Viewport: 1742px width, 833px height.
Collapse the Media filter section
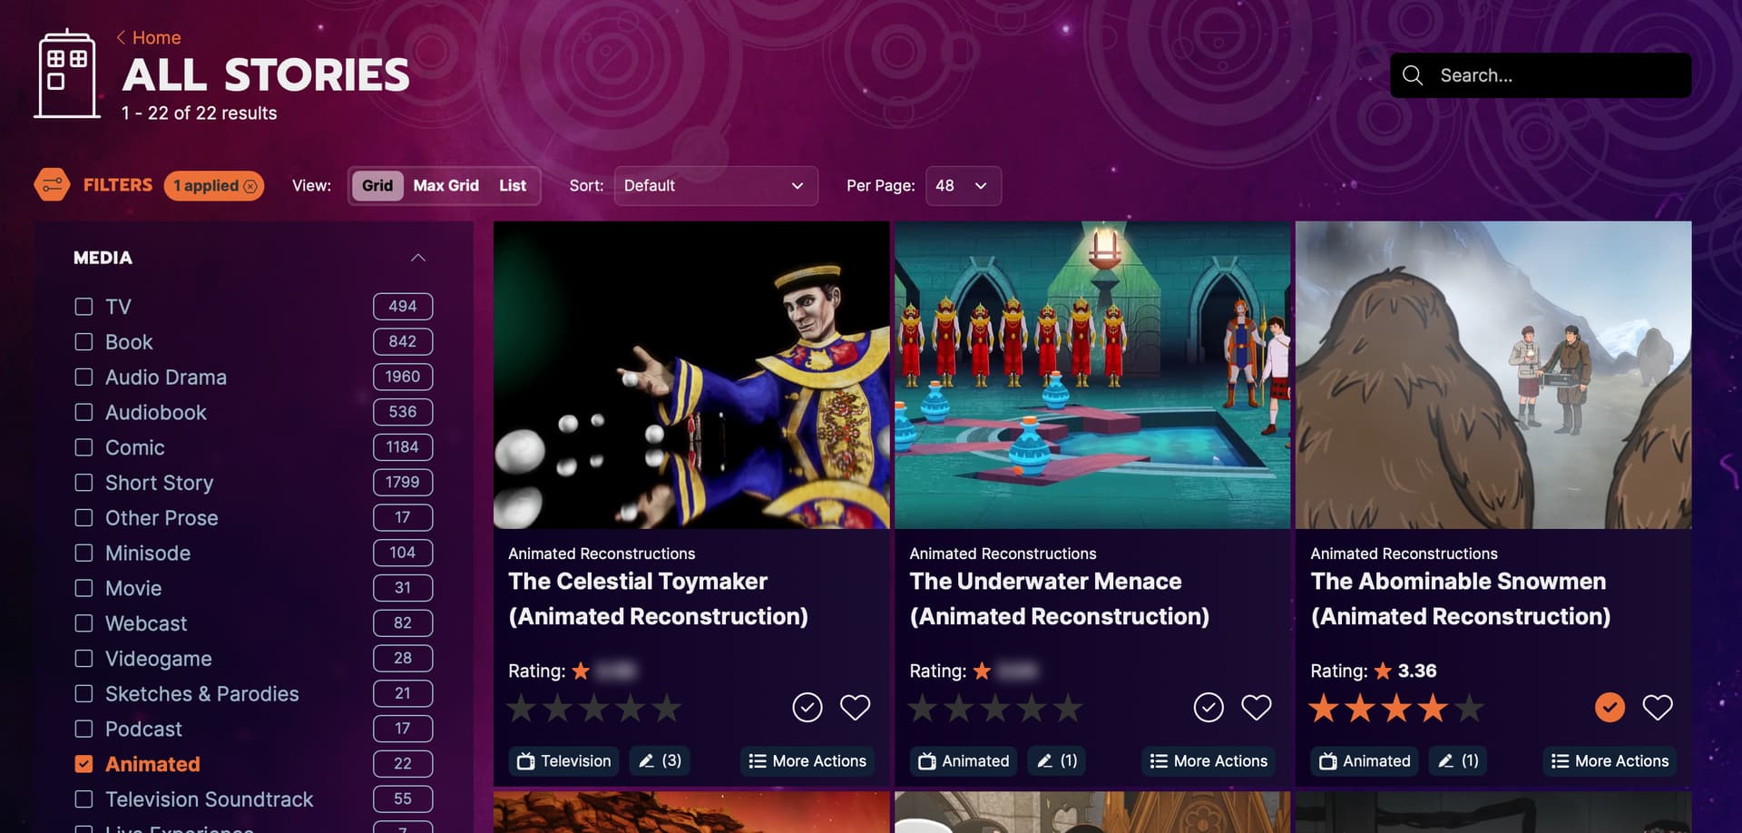coord(418,258)
